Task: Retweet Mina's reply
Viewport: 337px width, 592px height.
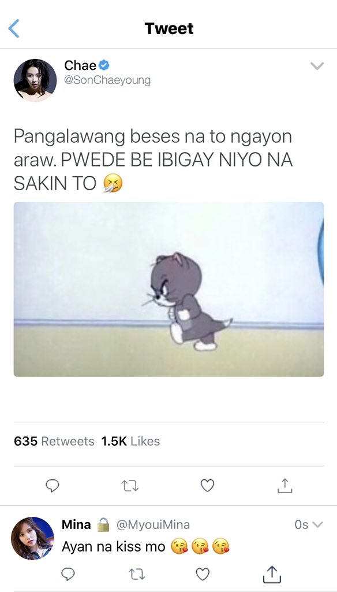Action: tap(135, 574)
